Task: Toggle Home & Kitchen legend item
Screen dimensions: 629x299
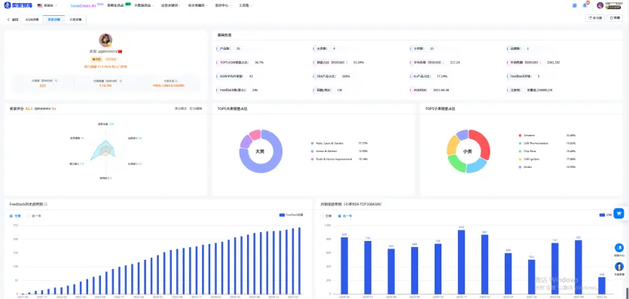Action: (x=324, y=151)
